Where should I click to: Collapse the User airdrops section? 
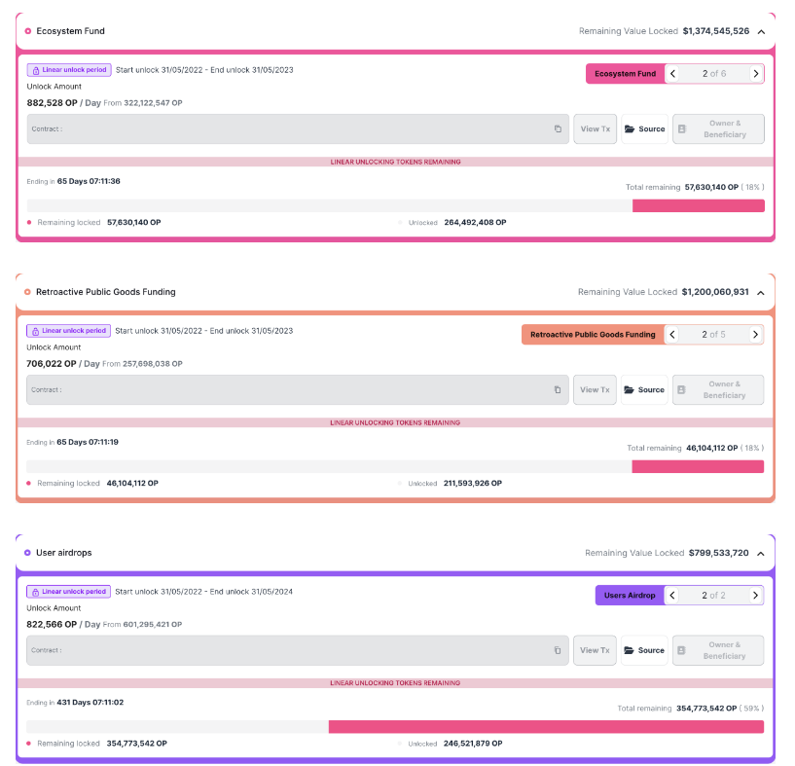click(x=761, y=554)
